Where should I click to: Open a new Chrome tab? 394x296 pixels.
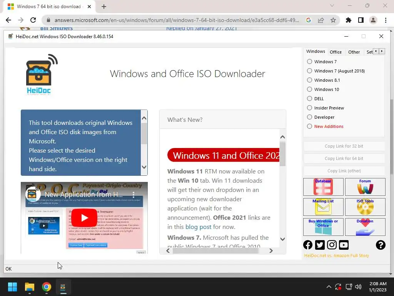104,7
